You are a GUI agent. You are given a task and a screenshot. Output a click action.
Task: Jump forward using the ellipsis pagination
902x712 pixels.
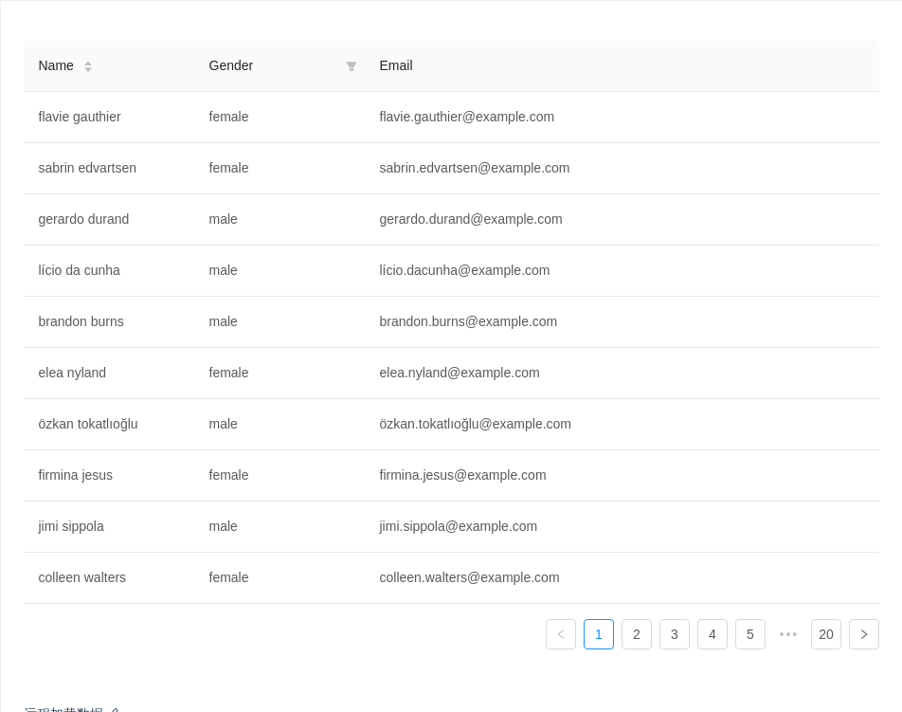tap(788, 634)
